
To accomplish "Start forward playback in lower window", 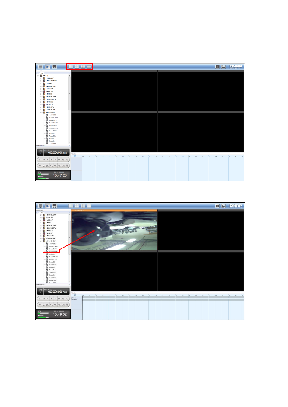I will coord(55,299).
